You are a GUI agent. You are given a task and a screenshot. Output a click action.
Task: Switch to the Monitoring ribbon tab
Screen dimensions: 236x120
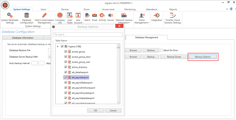(x=130, y=9)
